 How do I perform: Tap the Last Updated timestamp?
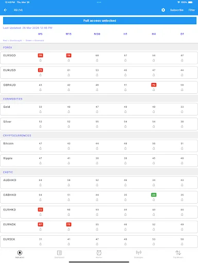27,28
